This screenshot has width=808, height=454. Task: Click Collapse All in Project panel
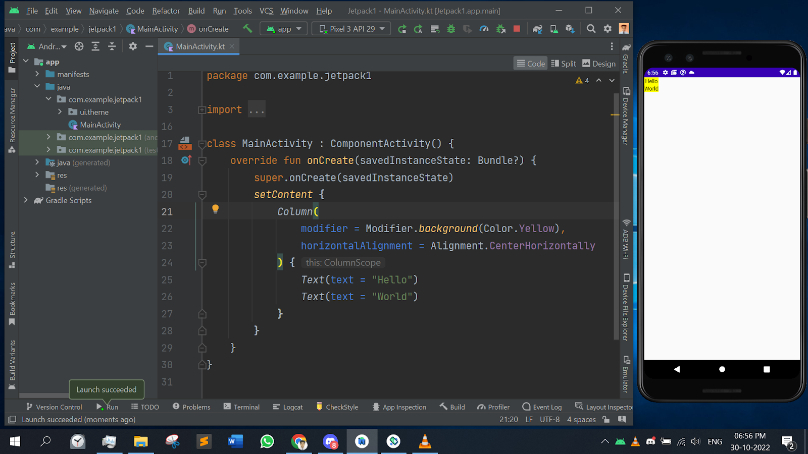[112, 46]
